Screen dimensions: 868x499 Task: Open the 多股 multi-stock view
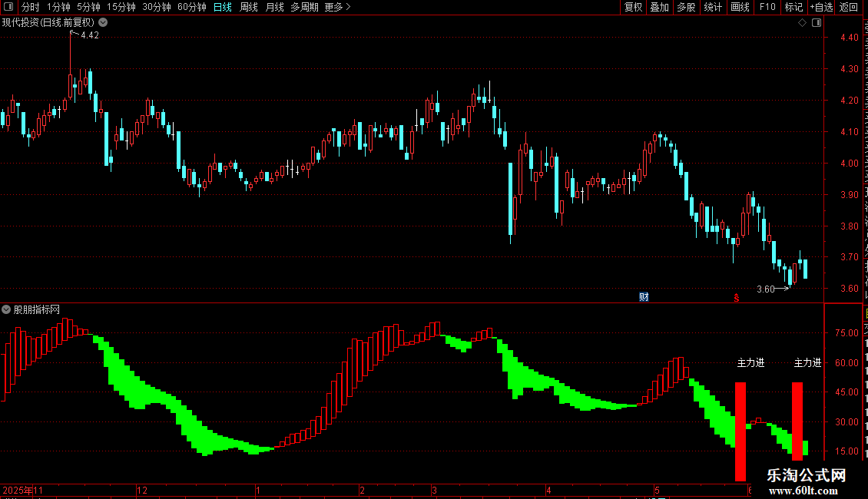pyautogui.click(x=686, y=7)
